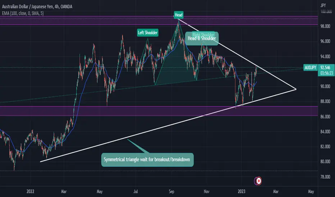Click the 78.000 price axis level
Viewport: 335px width, 197px height.
[325, 177]
